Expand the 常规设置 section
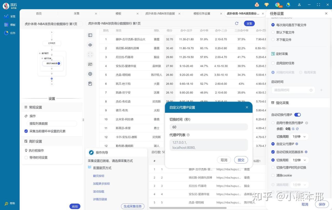Screen dimensions: 332x210 coord(52,107)
